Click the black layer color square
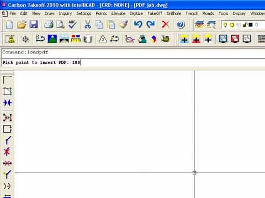 tap(251, 25)
